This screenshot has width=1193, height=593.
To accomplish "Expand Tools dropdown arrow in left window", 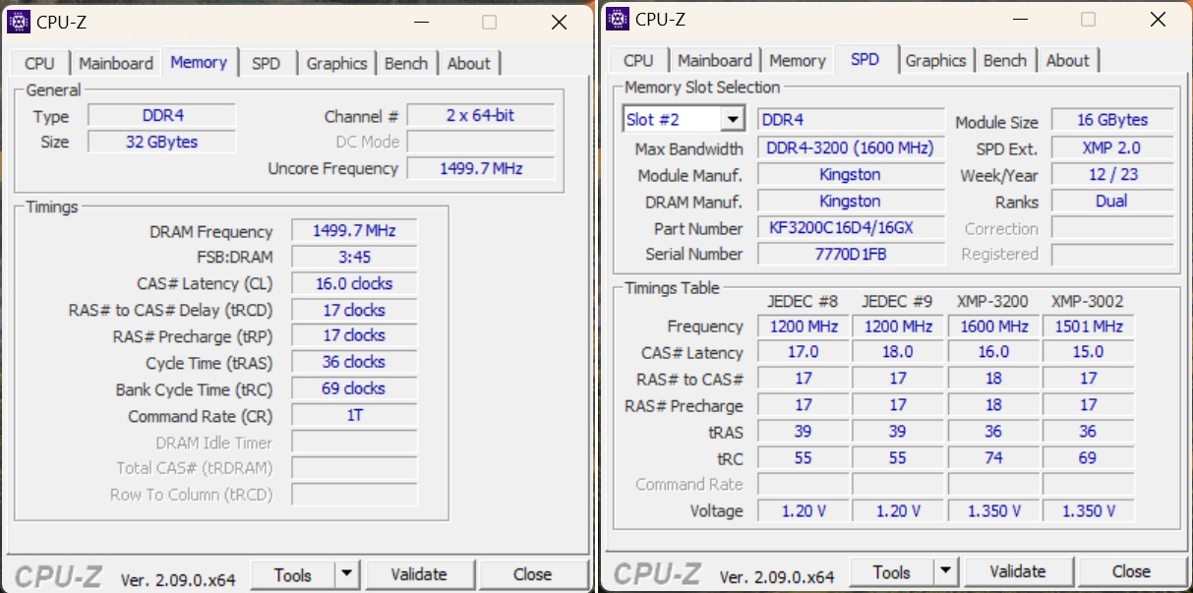I will (346, 575).
